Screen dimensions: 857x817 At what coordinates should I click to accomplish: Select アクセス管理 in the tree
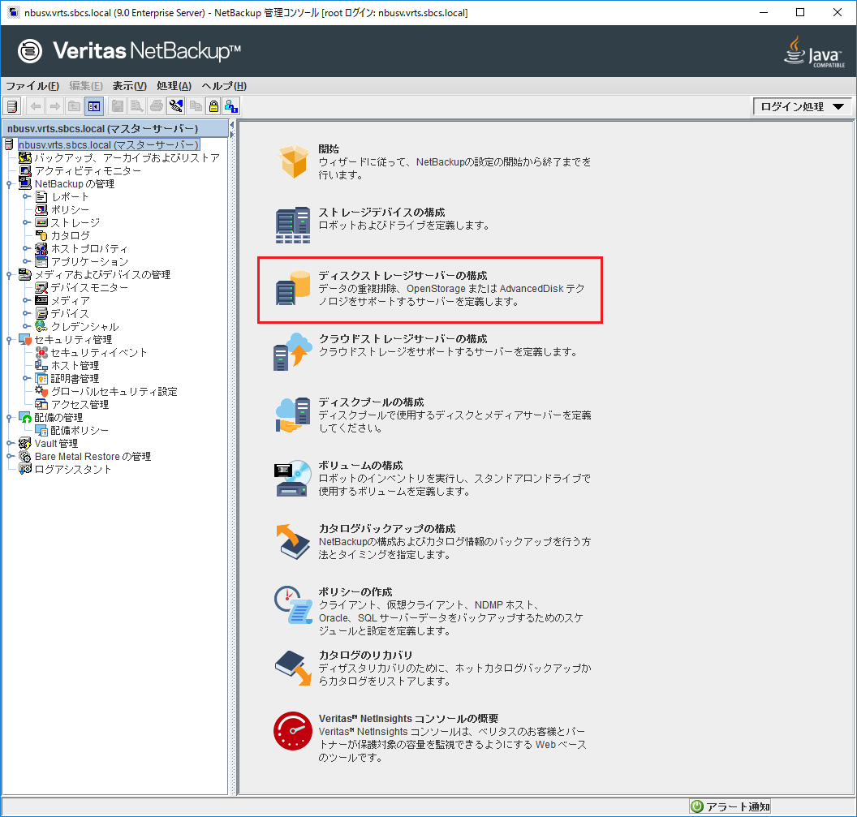point(80,404)
